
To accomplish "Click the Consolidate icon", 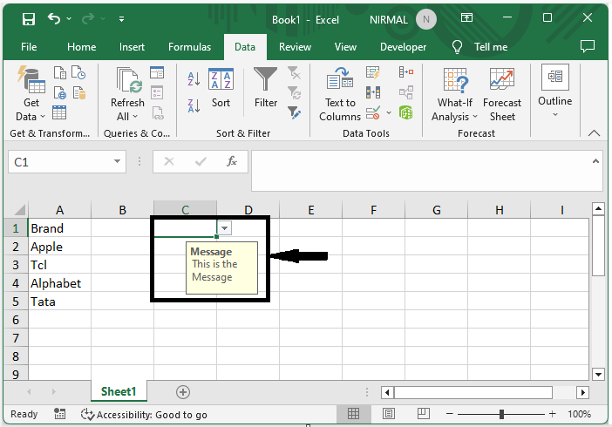I will [406, 72].
